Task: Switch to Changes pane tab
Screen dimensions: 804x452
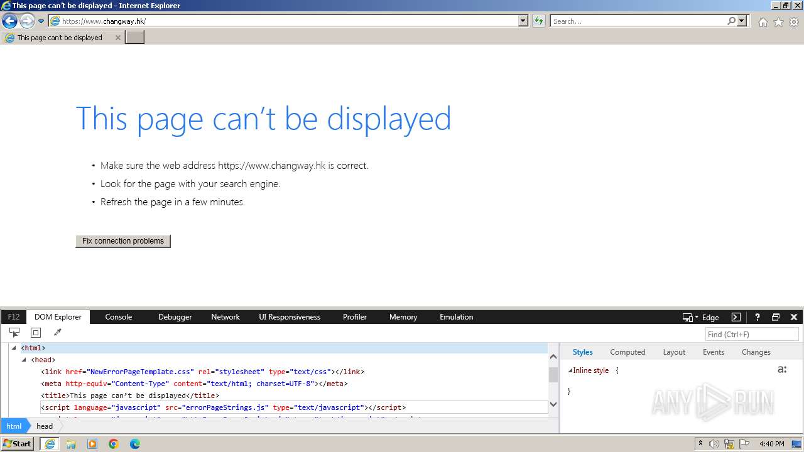Action: (x=756, y=352)
